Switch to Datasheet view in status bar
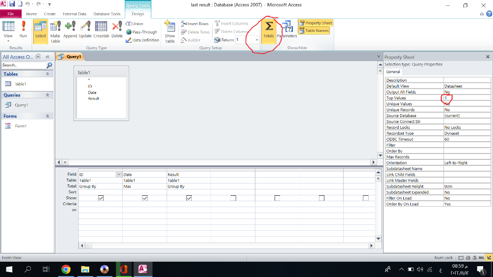Screen dimensions: 493x277 click(460, 257)
